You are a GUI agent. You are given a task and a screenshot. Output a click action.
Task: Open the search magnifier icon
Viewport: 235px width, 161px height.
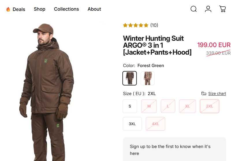click(x=193, y=9)
